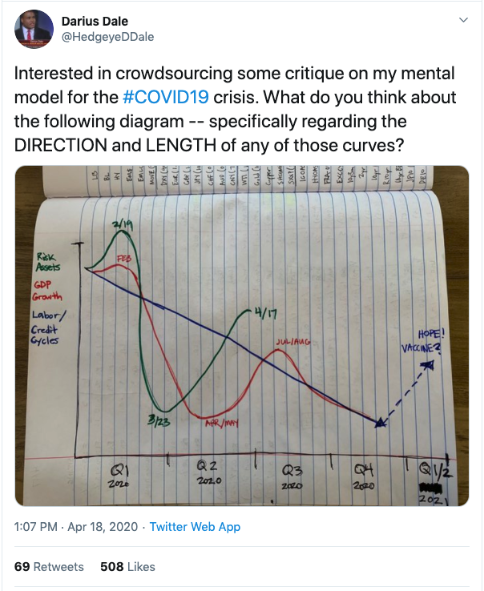Click the Q2 2020 axis label
484x591 pixels.
pyautogui.click(x=208, y=473)
